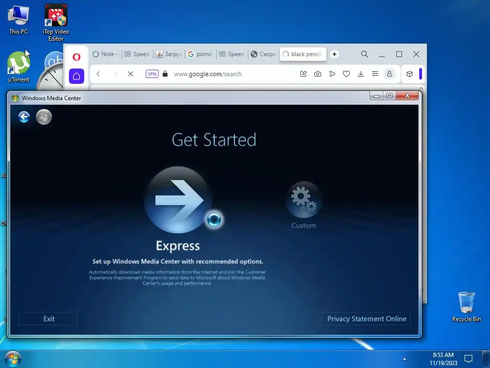Minimize the Opera browser window
Viewport: 490px width, 368px height.
[x=382, y=54]
